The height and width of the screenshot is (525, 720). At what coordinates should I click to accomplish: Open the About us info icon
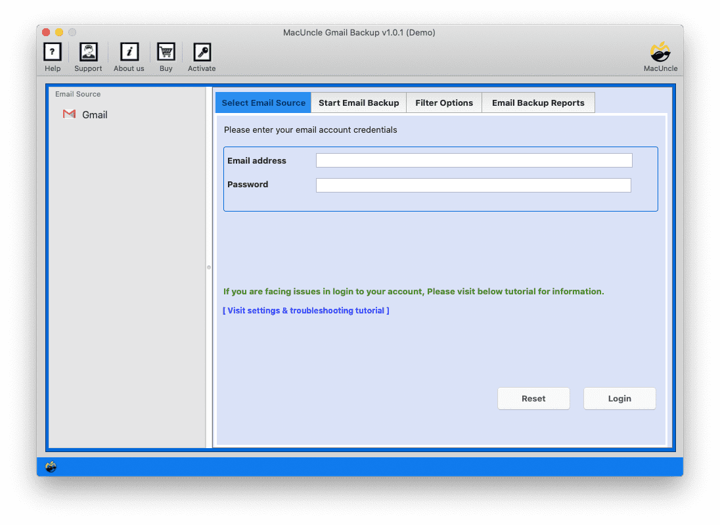(x=129, y=53)
